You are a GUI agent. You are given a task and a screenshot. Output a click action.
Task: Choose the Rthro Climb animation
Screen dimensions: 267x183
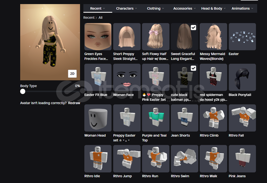click(213, 118)
